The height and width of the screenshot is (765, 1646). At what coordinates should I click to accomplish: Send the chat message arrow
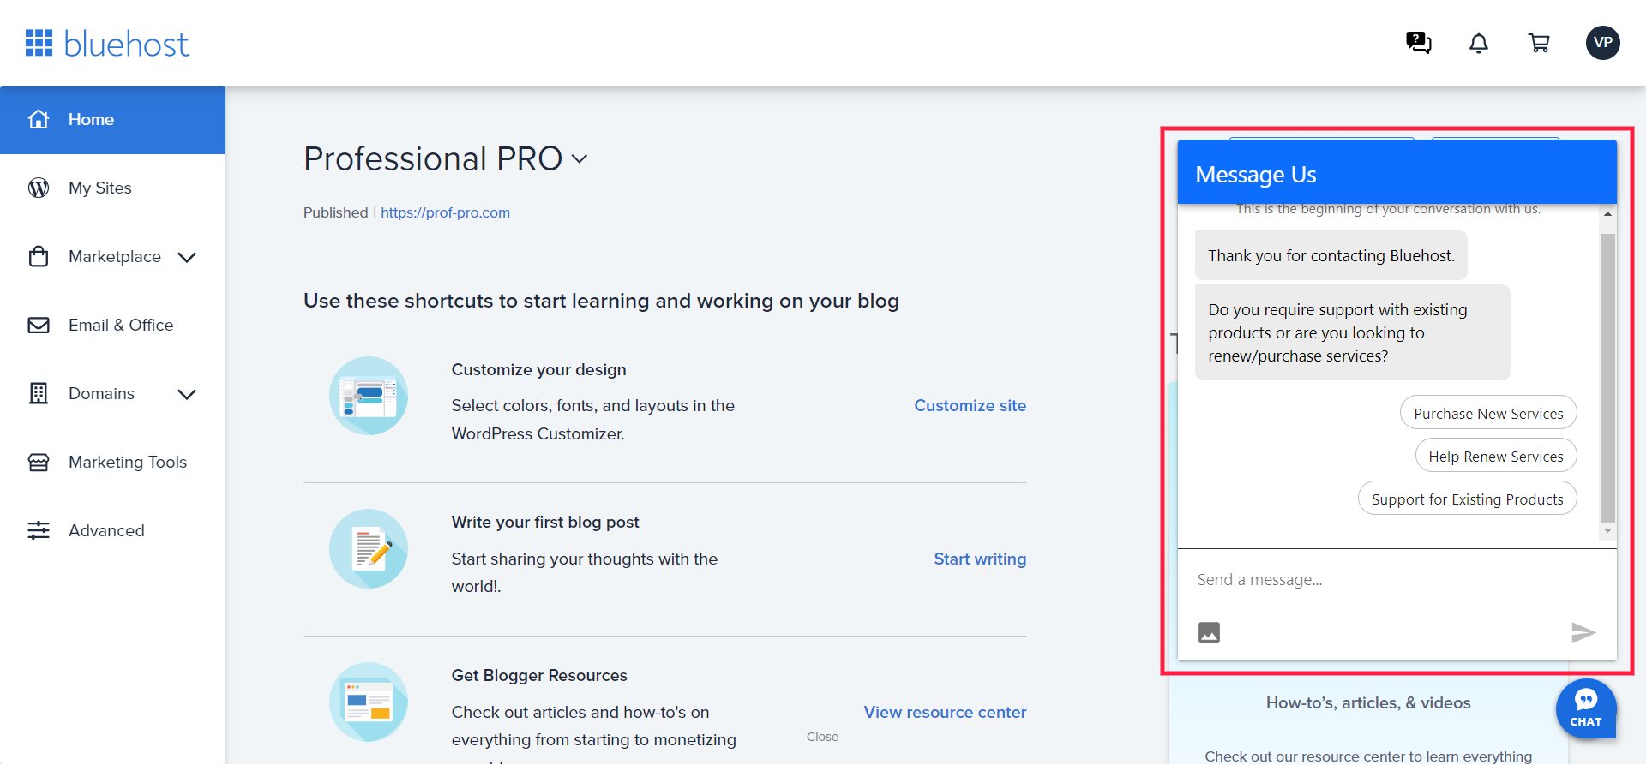click(x=1583, y=632)
